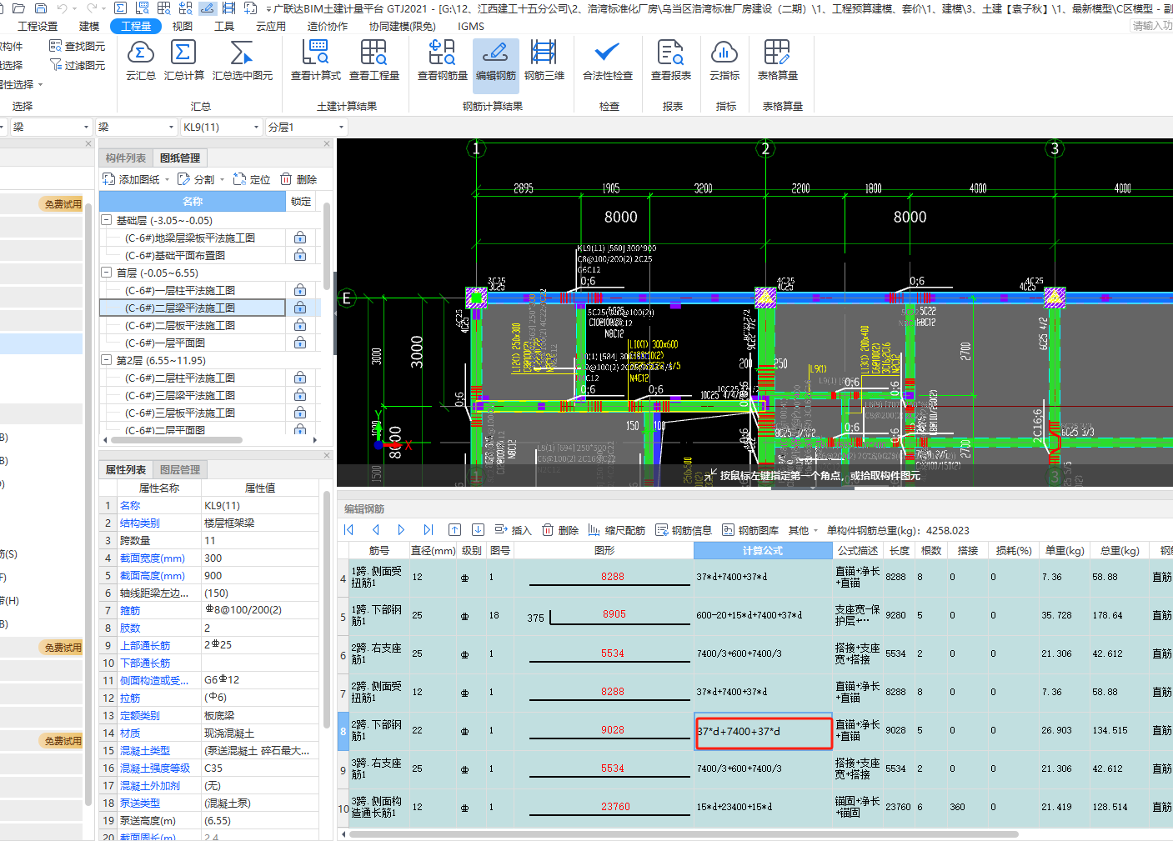The image size is (1173, 841).
Task: Collapse the 第2层 tree node
Action: click(x=107, y=360)
